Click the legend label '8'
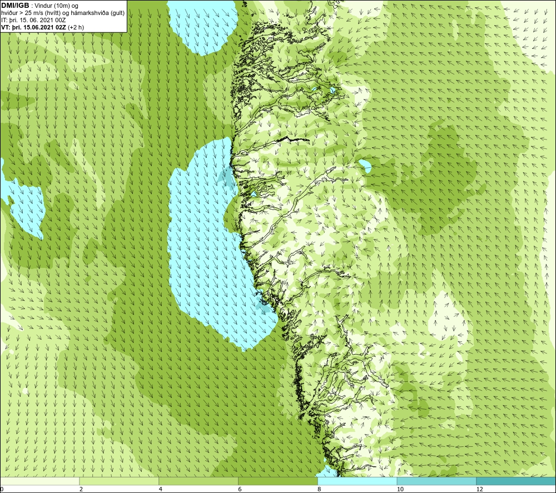 320,489
